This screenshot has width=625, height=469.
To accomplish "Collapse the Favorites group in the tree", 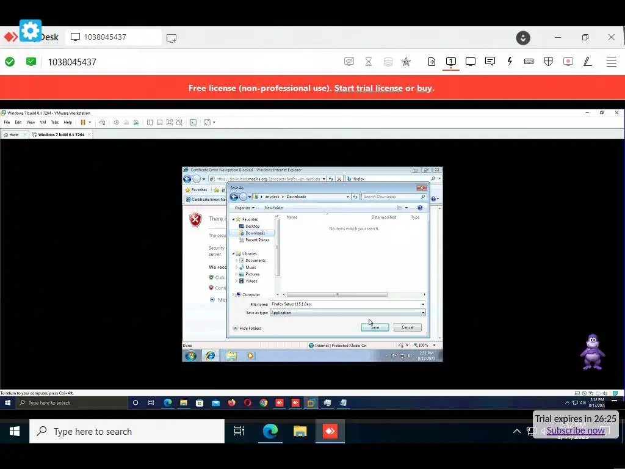I will (234, 219).
